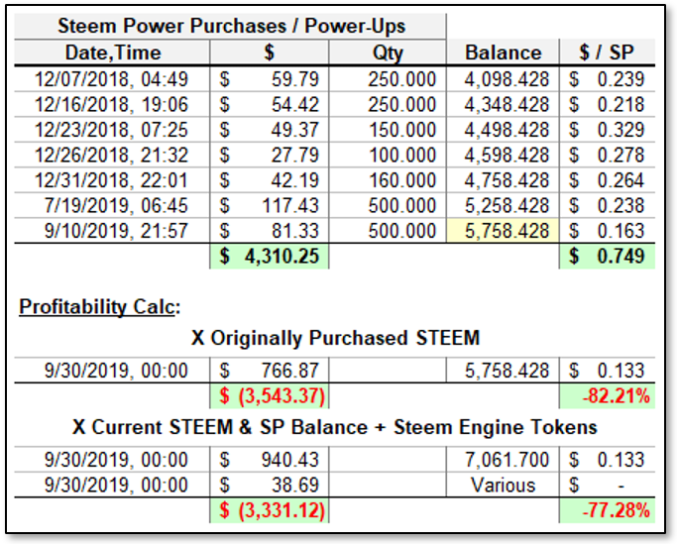
Task: Select the date cell 12/16/2018, 19:06
Action: [x=112, y=104]
